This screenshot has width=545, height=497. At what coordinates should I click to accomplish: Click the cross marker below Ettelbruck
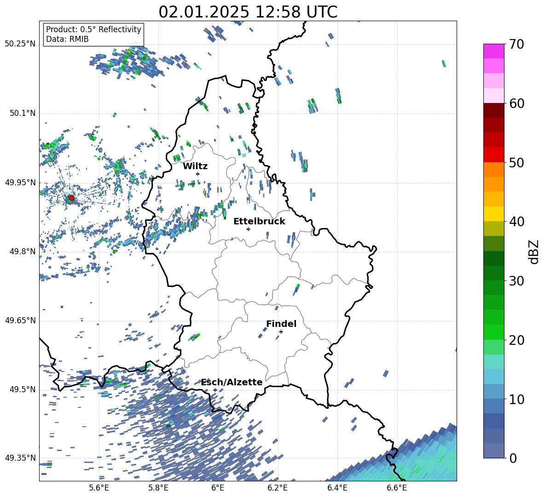pyautogui.click(x=248, y=229)
